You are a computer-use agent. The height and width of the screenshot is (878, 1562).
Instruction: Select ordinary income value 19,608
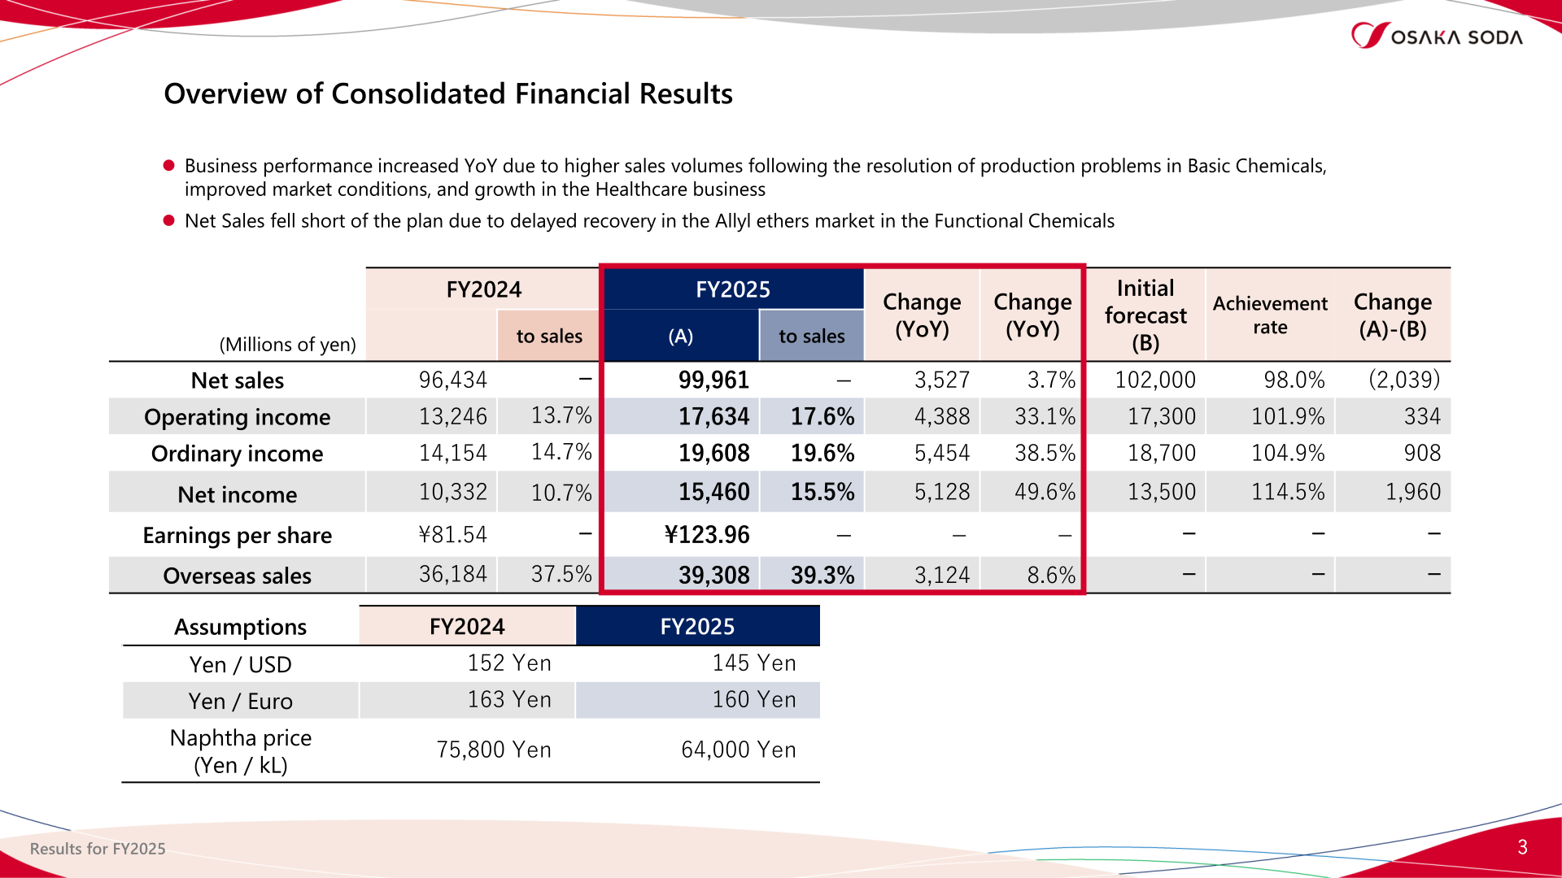click(x=713, y=453)
